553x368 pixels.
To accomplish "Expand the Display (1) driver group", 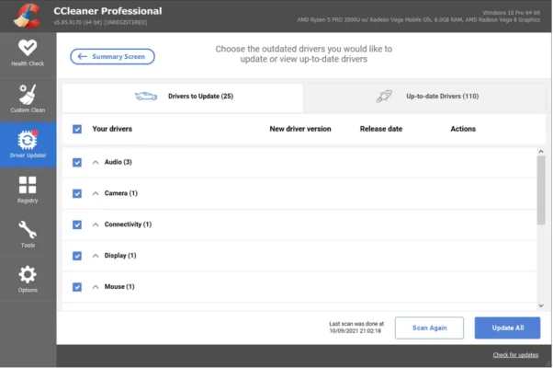I will click(x=95, y=256).
